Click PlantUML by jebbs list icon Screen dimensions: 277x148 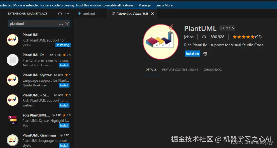point(13,40)
